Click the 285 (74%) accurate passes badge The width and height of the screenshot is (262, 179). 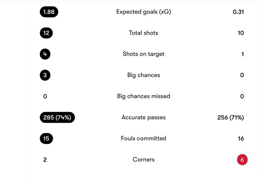coord(57,117)
